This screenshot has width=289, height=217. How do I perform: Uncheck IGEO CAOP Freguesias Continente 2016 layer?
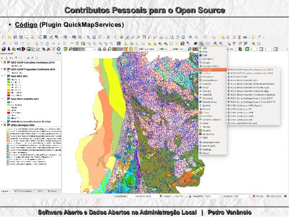[x=5, y=69]
